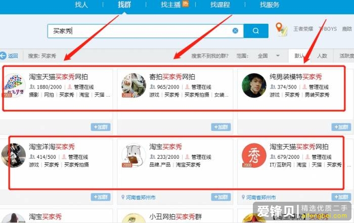
Task: Open the 寄拍买家秀网拍 group title
Action: 172,77
